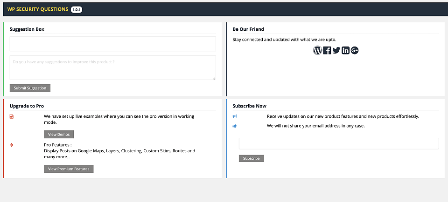Submit the suggestion with Submit Suggestion button

pos(30,88)
